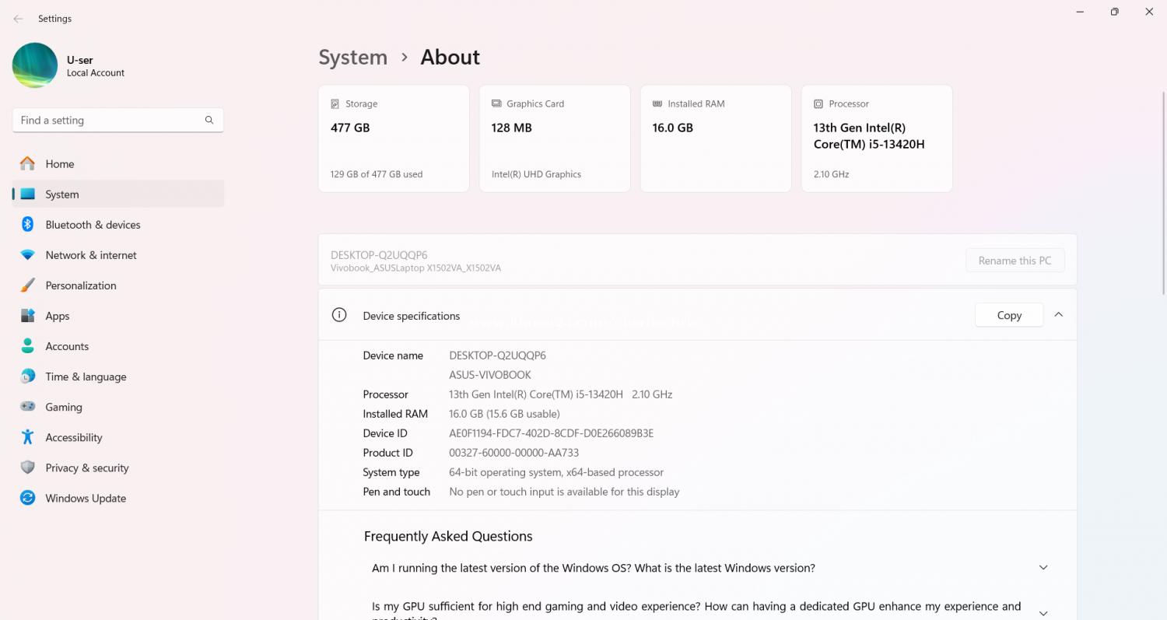Viewport: 1167px width, 620px height.
Task: Click the Rename this PC button
Action: pos(1015,261)
